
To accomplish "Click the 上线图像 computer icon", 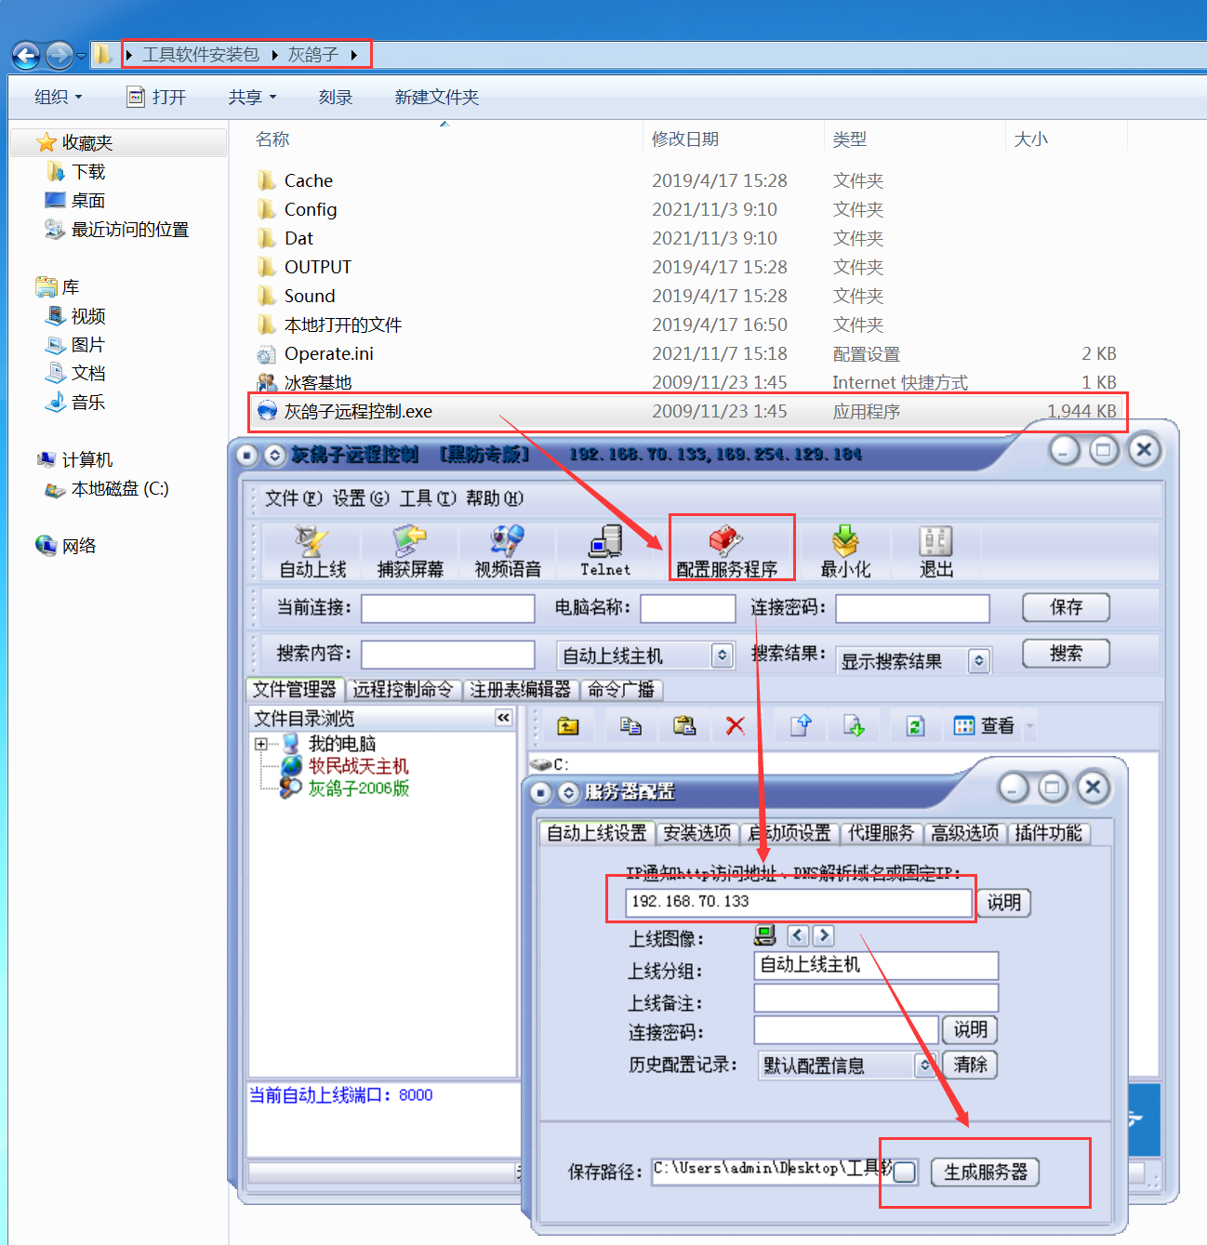I will point(765,935).
